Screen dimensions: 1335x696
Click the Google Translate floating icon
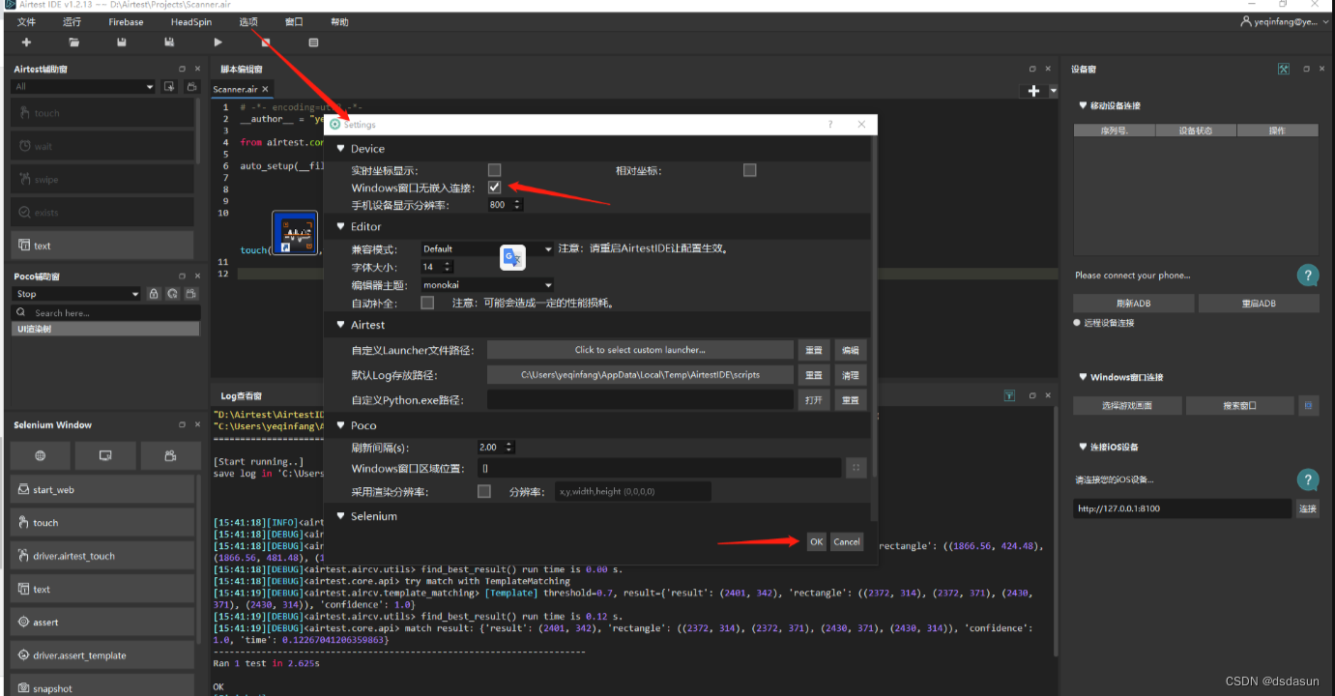(x=512, y=257)
